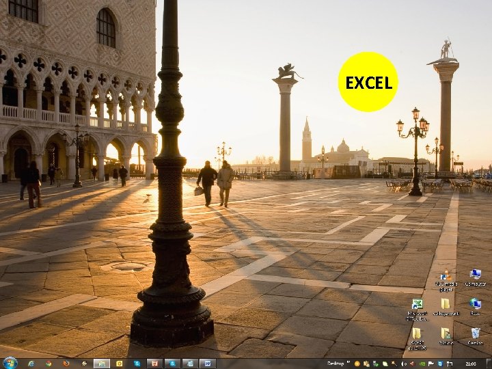Viewport: 492px width, 369px height.
Task: Open the Action Center flag icon
Action: coord(430,364)
